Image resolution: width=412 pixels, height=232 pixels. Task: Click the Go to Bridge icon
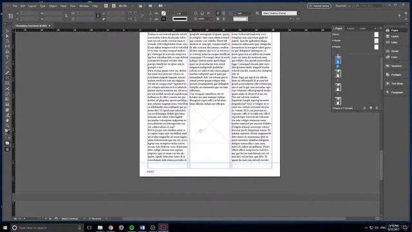[106, 6]
